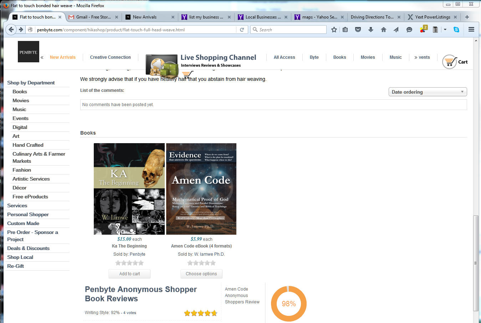Screen dimensions: 481x323
Task: Click the colored extension icon with badge 2
Action: pyautogui.click(x=423, y=29)
